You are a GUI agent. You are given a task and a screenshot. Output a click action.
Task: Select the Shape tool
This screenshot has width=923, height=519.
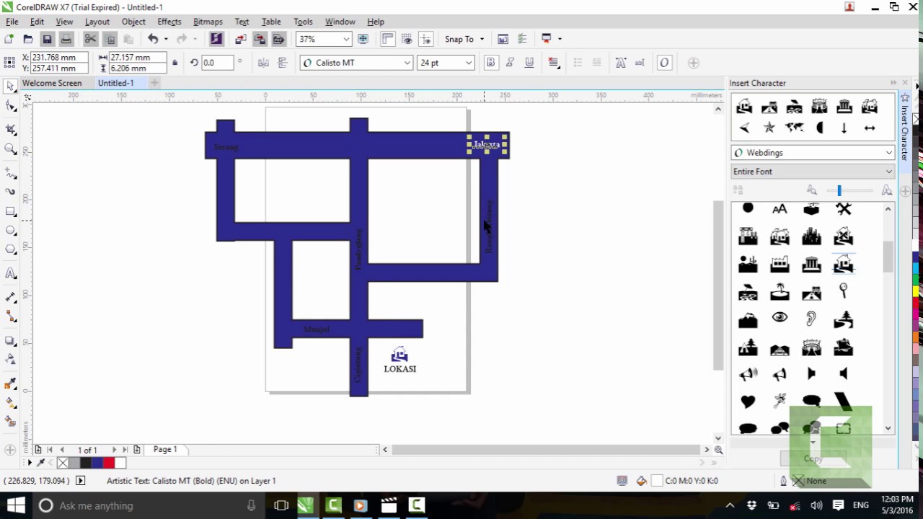(10, 107)
